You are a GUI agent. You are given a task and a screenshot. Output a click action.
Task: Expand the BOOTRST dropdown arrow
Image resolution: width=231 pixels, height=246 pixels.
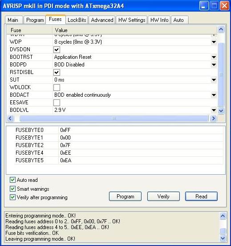point(214,57)
